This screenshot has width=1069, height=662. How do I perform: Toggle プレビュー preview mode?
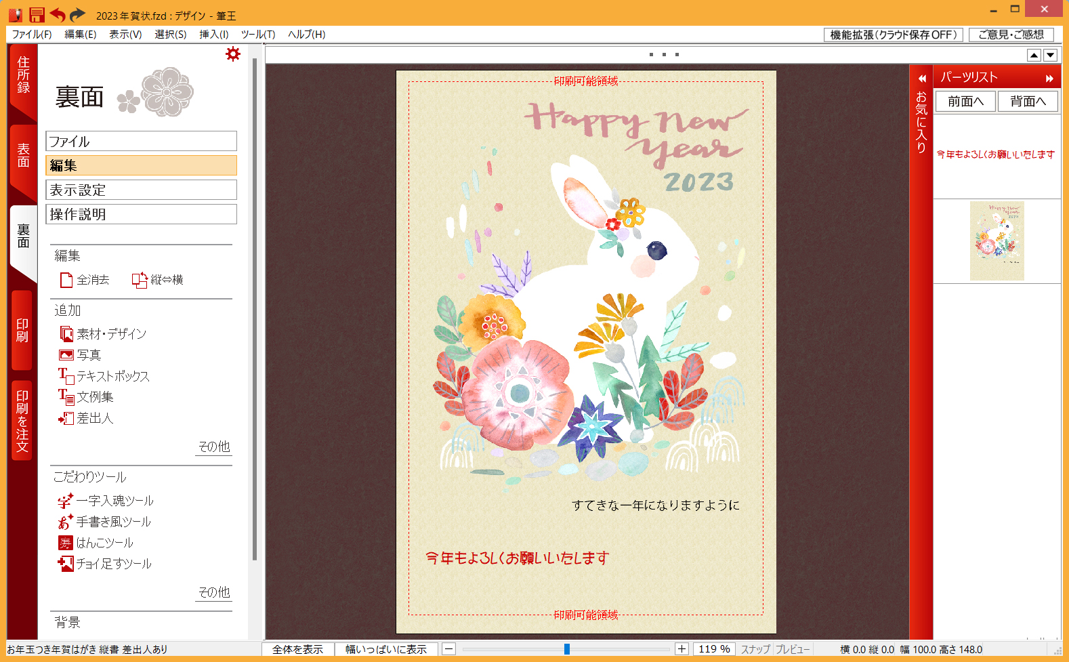[793, 649]
